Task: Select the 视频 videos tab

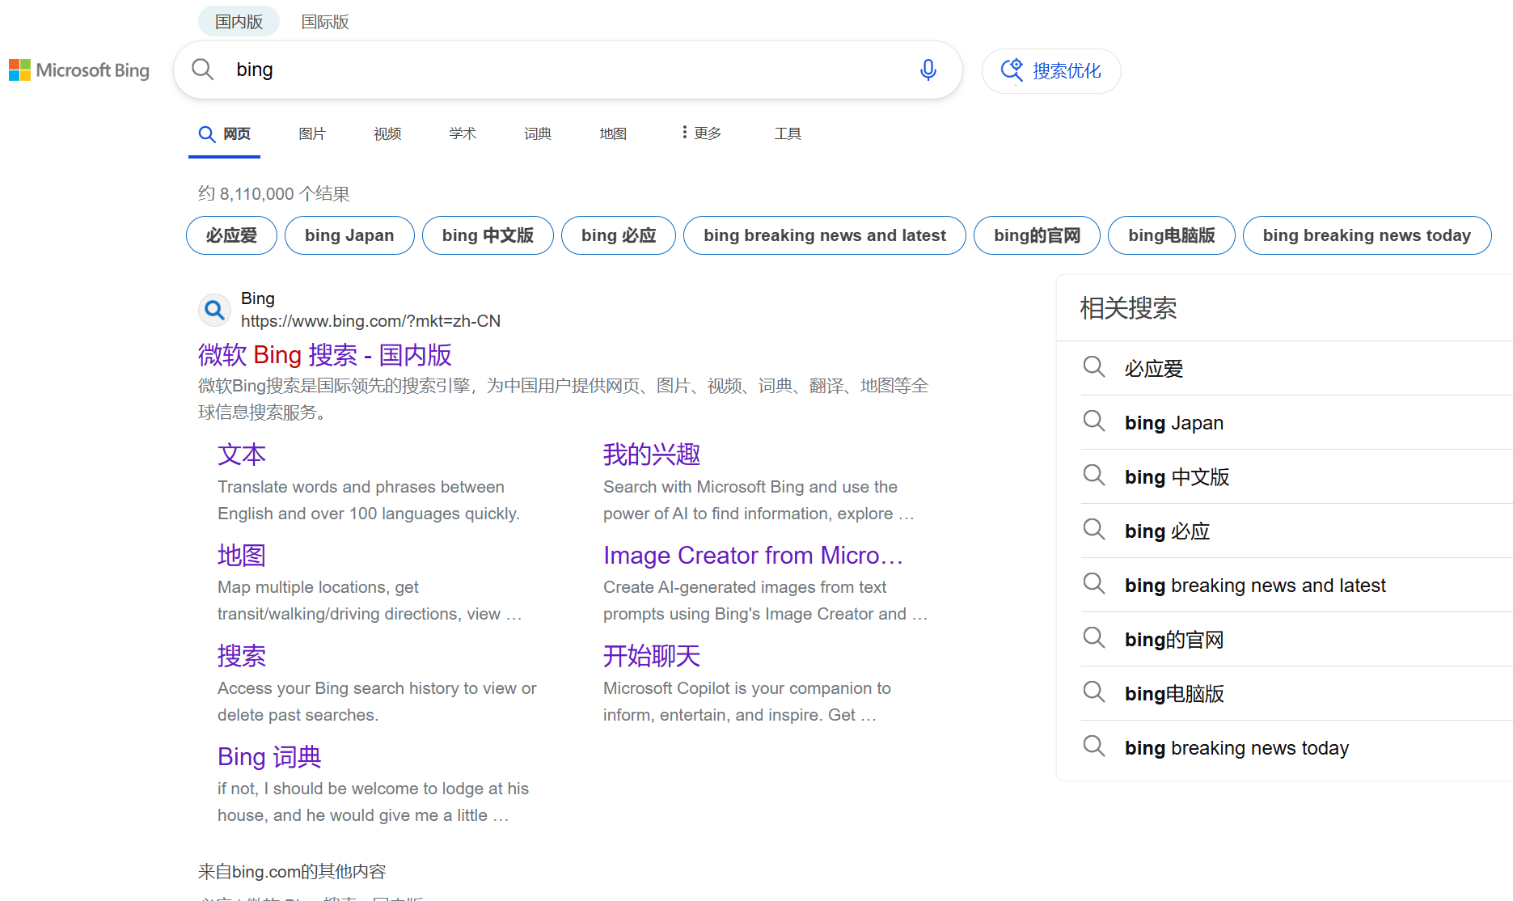Action: pos(387,133)
